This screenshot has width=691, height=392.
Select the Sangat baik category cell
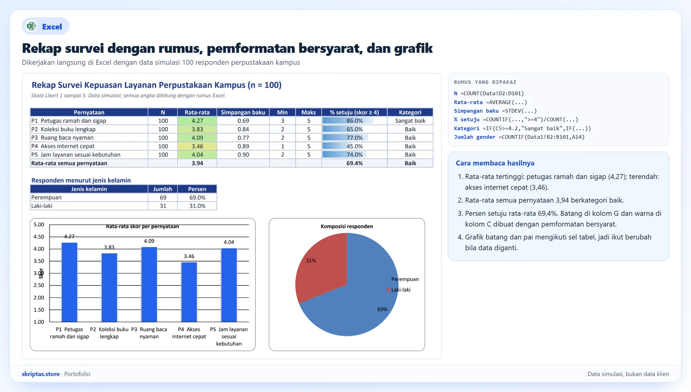pyautogui.click(x=410, y=121)
